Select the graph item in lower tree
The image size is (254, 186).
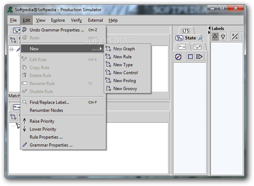point(18,126)
